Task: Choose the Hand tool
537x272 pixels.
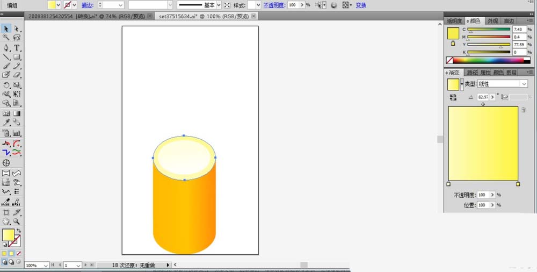Action: point(6,221)
